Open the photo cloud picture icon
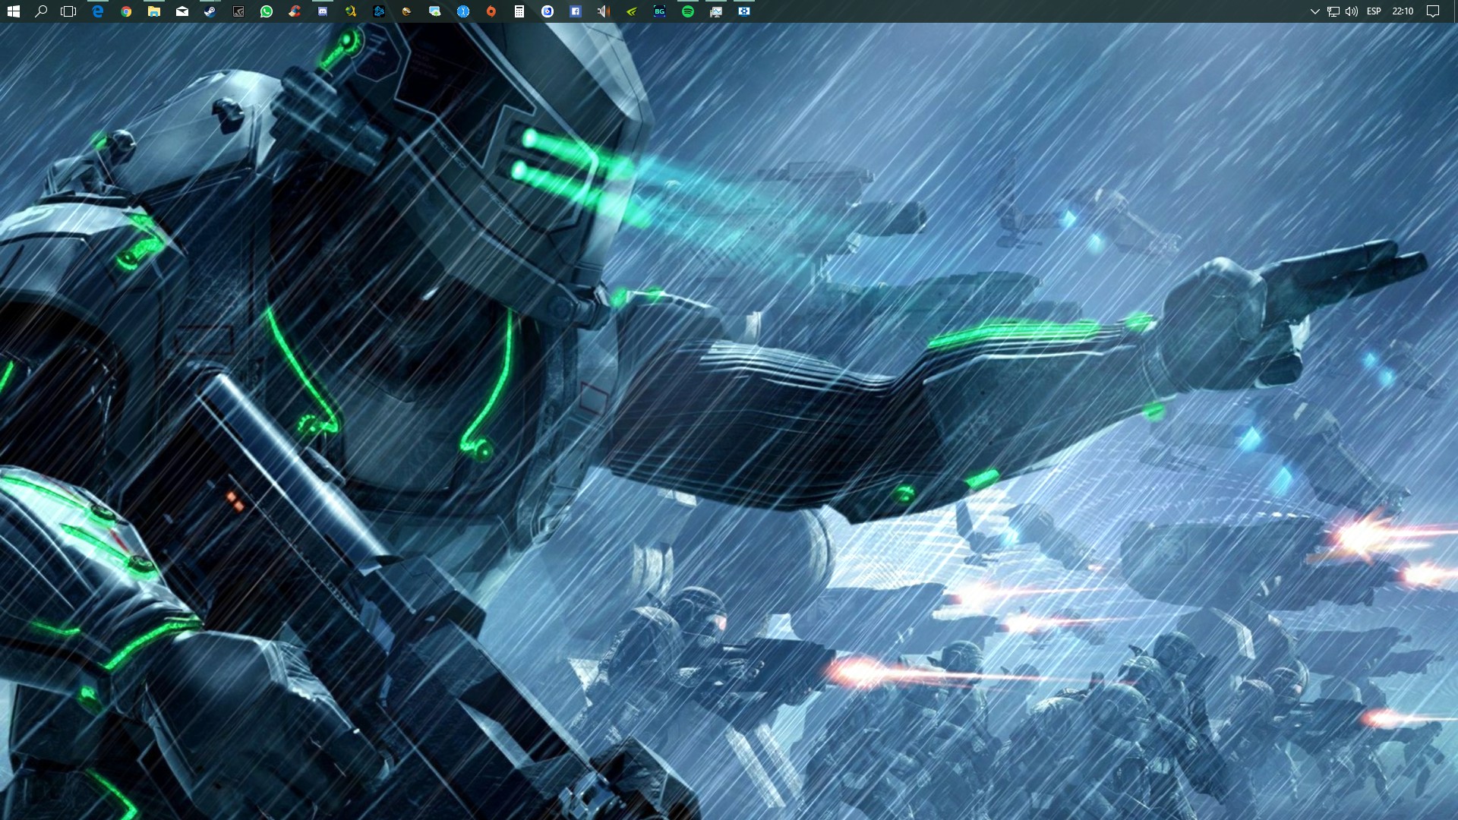The width and height of the screenshot is (1458, 820). (435, 11)
